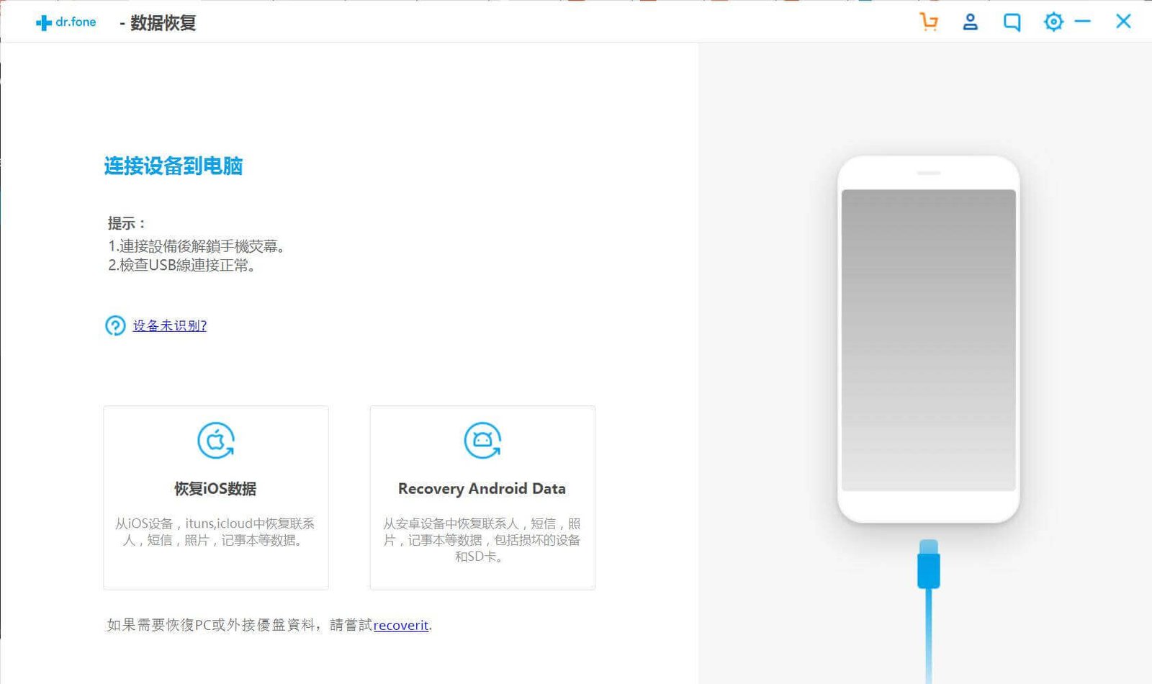Screen dimensions: 1152x684
Task: Click the 数据恢复 title text
Action: [163, 23]
